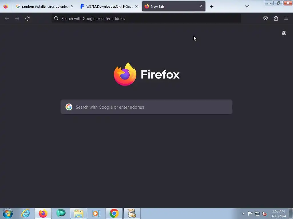Reload the current page
This screenshot has width=293, height=219.
click(27, 19)
